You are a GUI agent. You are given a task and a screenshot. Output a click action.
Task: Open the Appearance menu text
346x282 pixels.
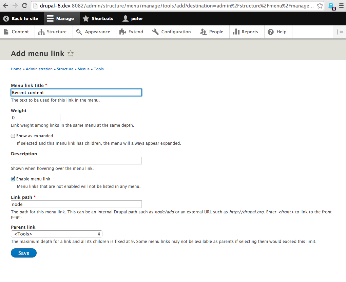[x=98, y=32]
